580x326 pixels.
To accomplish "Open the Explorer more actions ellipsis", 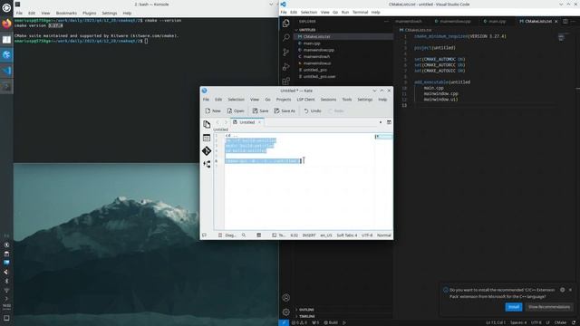I will pos(386,22).
